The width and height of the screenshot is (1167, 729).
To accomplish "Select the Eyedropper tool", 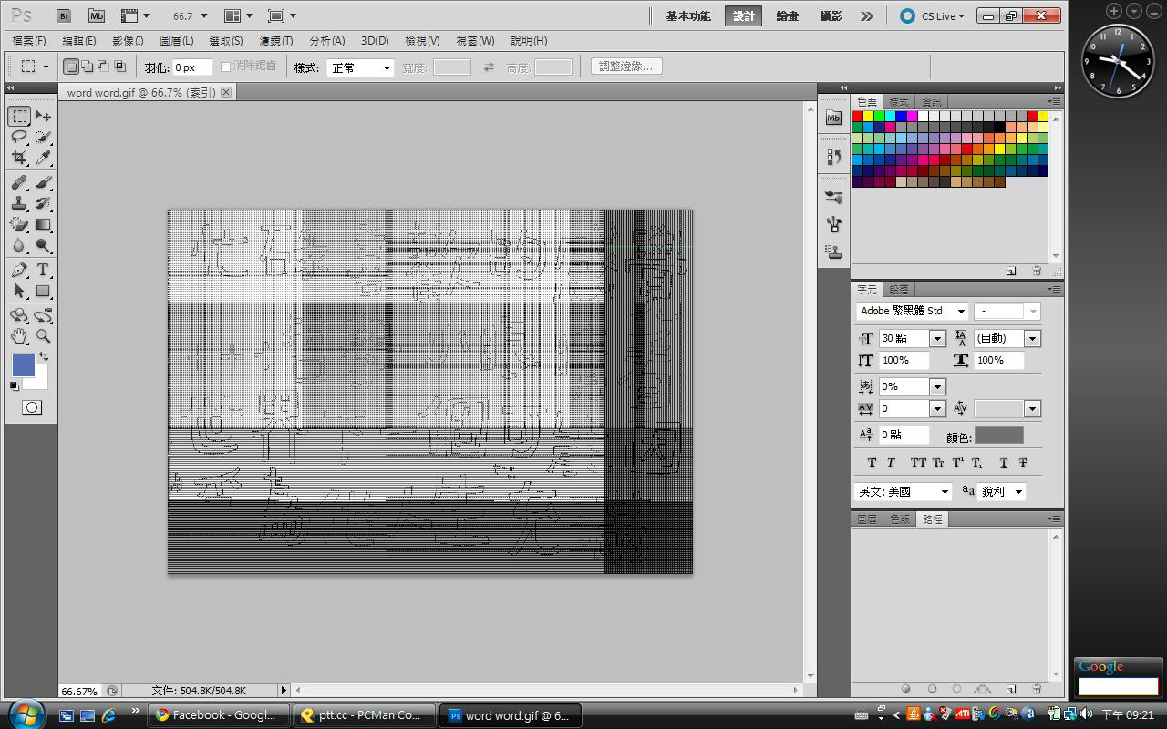I will pos(43,159).
